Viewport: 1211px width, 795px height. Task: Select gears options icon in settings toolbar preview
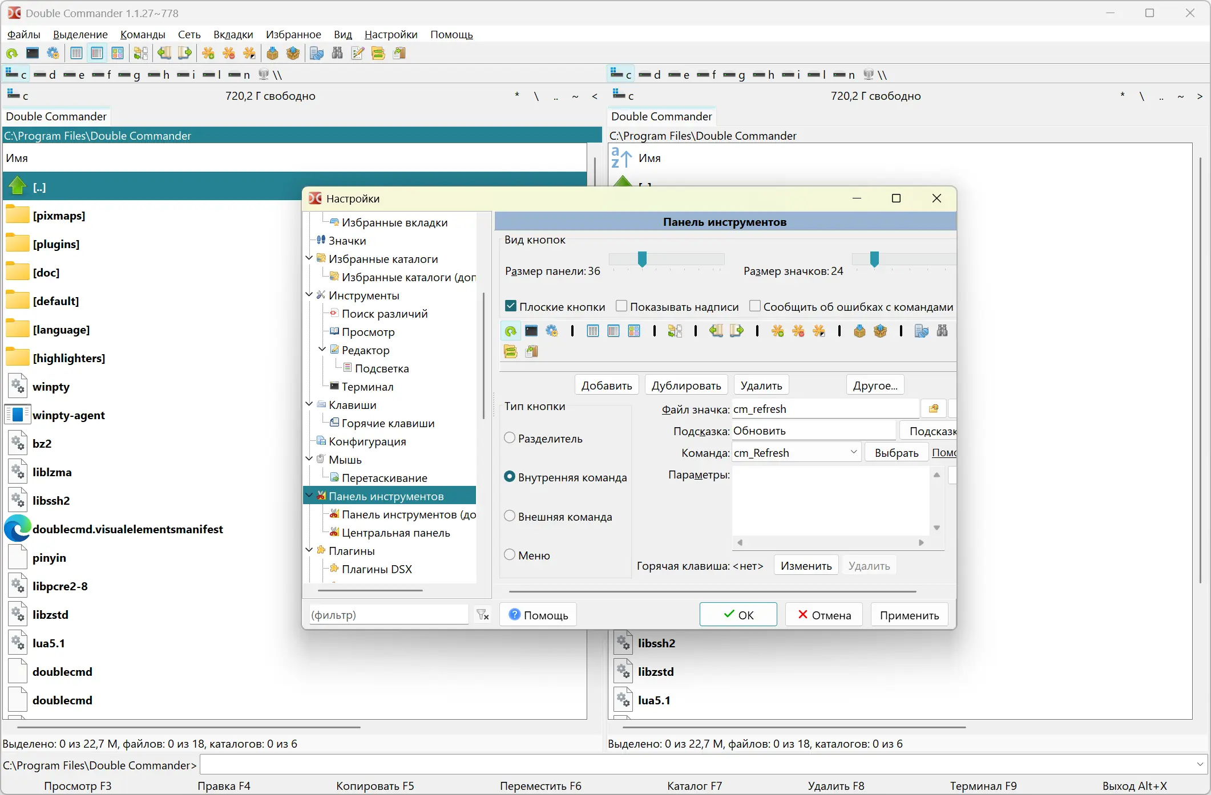[x=552, y=331]
